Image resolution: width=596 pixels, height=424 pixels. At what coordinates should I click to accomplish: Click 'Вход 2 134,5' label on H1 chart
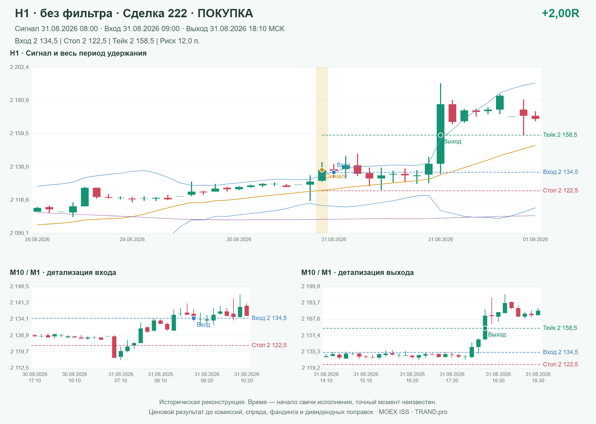(x=560, y=172)
